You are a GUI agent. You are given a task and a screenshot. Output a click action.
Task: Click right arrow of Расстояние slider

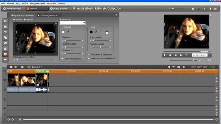point(110,41)
